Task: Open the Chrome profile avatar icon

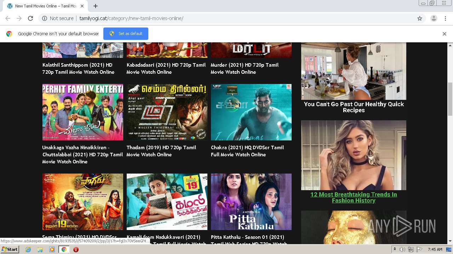Action: [434, 18]
